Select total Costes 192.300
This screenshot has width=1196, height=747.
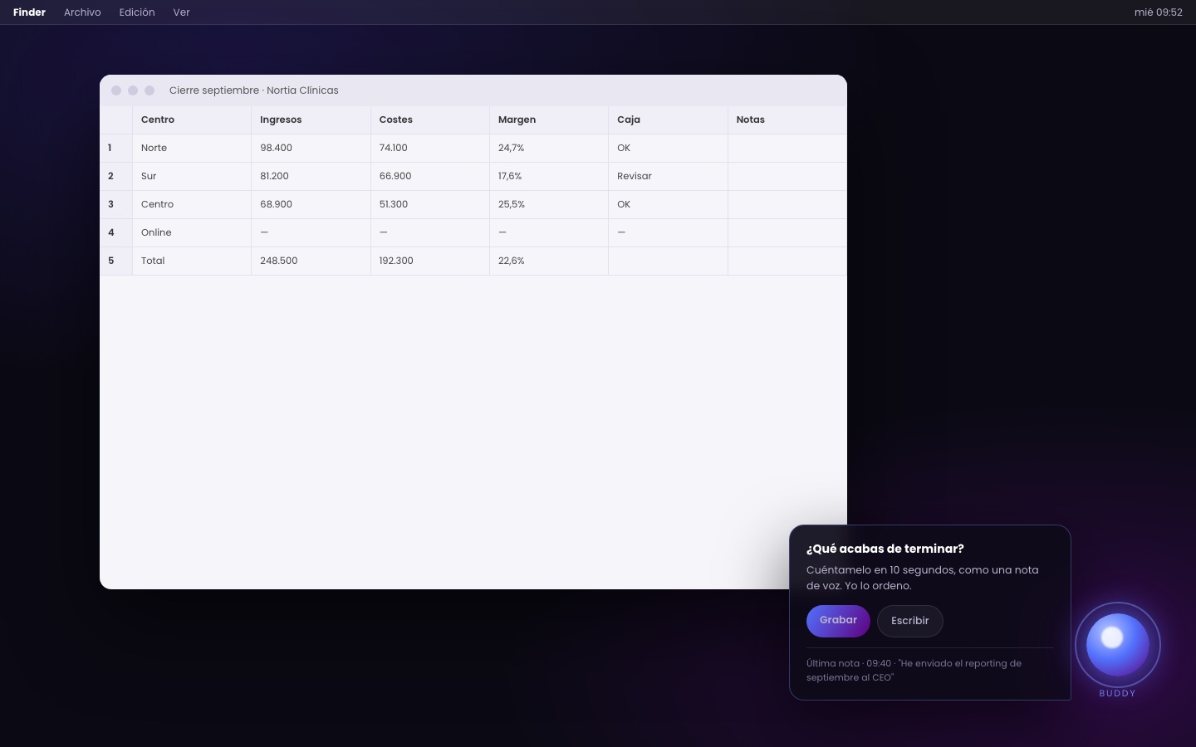pos(430,261)
